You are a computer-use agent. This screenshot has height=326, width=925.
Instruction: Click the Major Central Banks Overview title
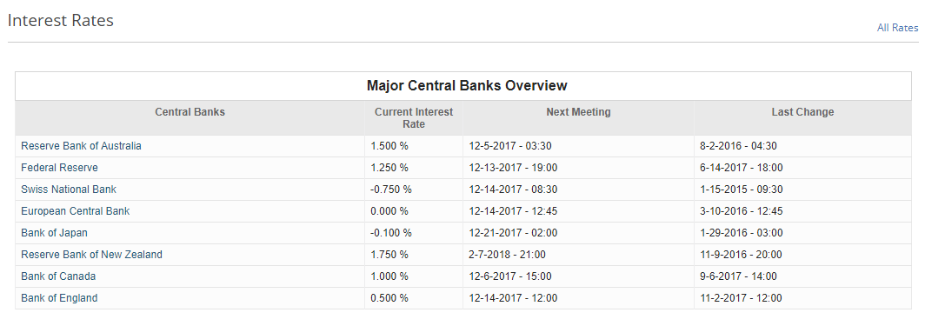pos(467,86)
